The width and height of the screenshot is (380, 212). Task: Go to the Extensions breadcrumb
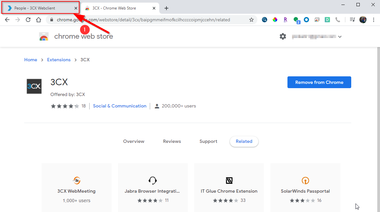click(x=59, y=60)
